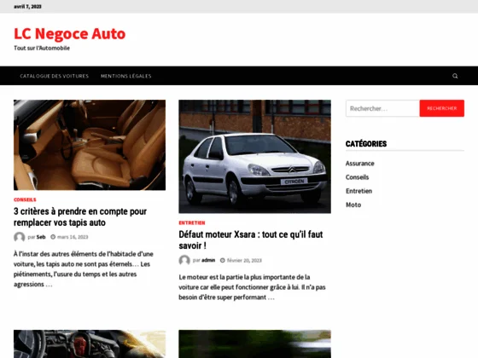478x358 pixels.
Task: Open Catalogue des voitures menu item
Action: point(55,76)
